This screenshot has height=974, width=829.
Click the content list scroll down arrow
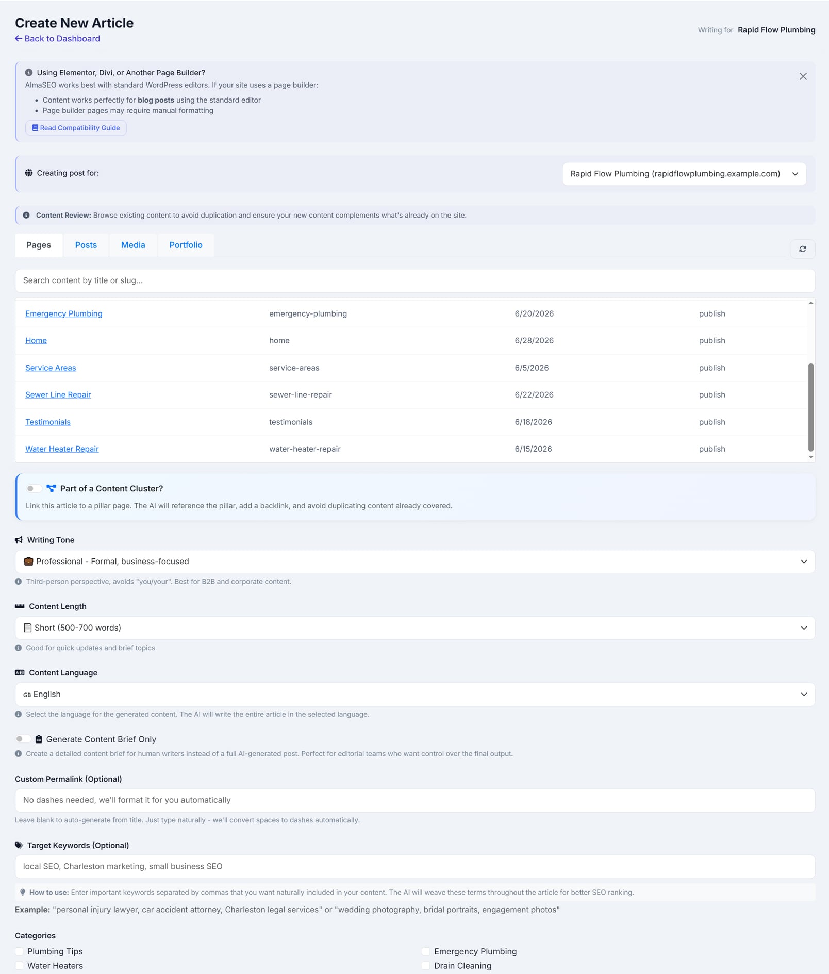pos(810,457)
